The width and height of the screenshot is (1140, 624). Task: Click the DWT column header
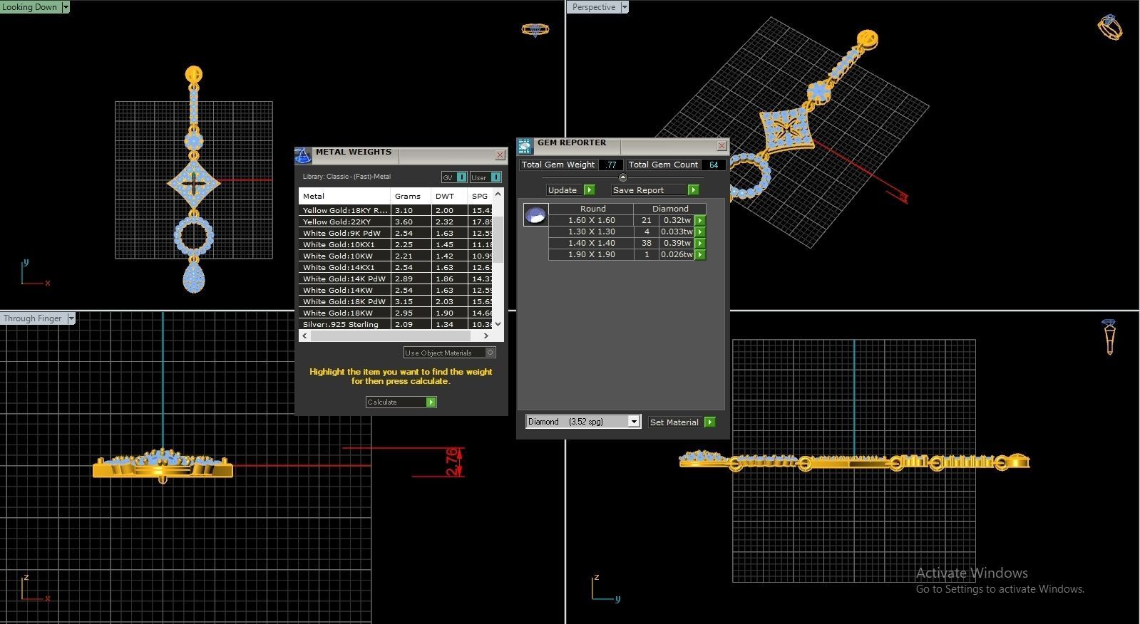(x=449, y=196)
